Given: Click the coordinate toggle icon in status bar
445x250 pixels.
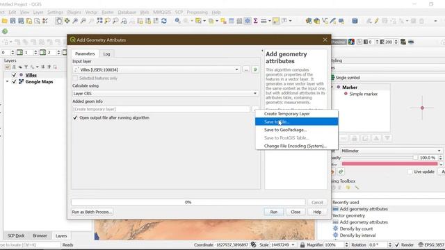Looking at the screenshot, I should (253, 244).
